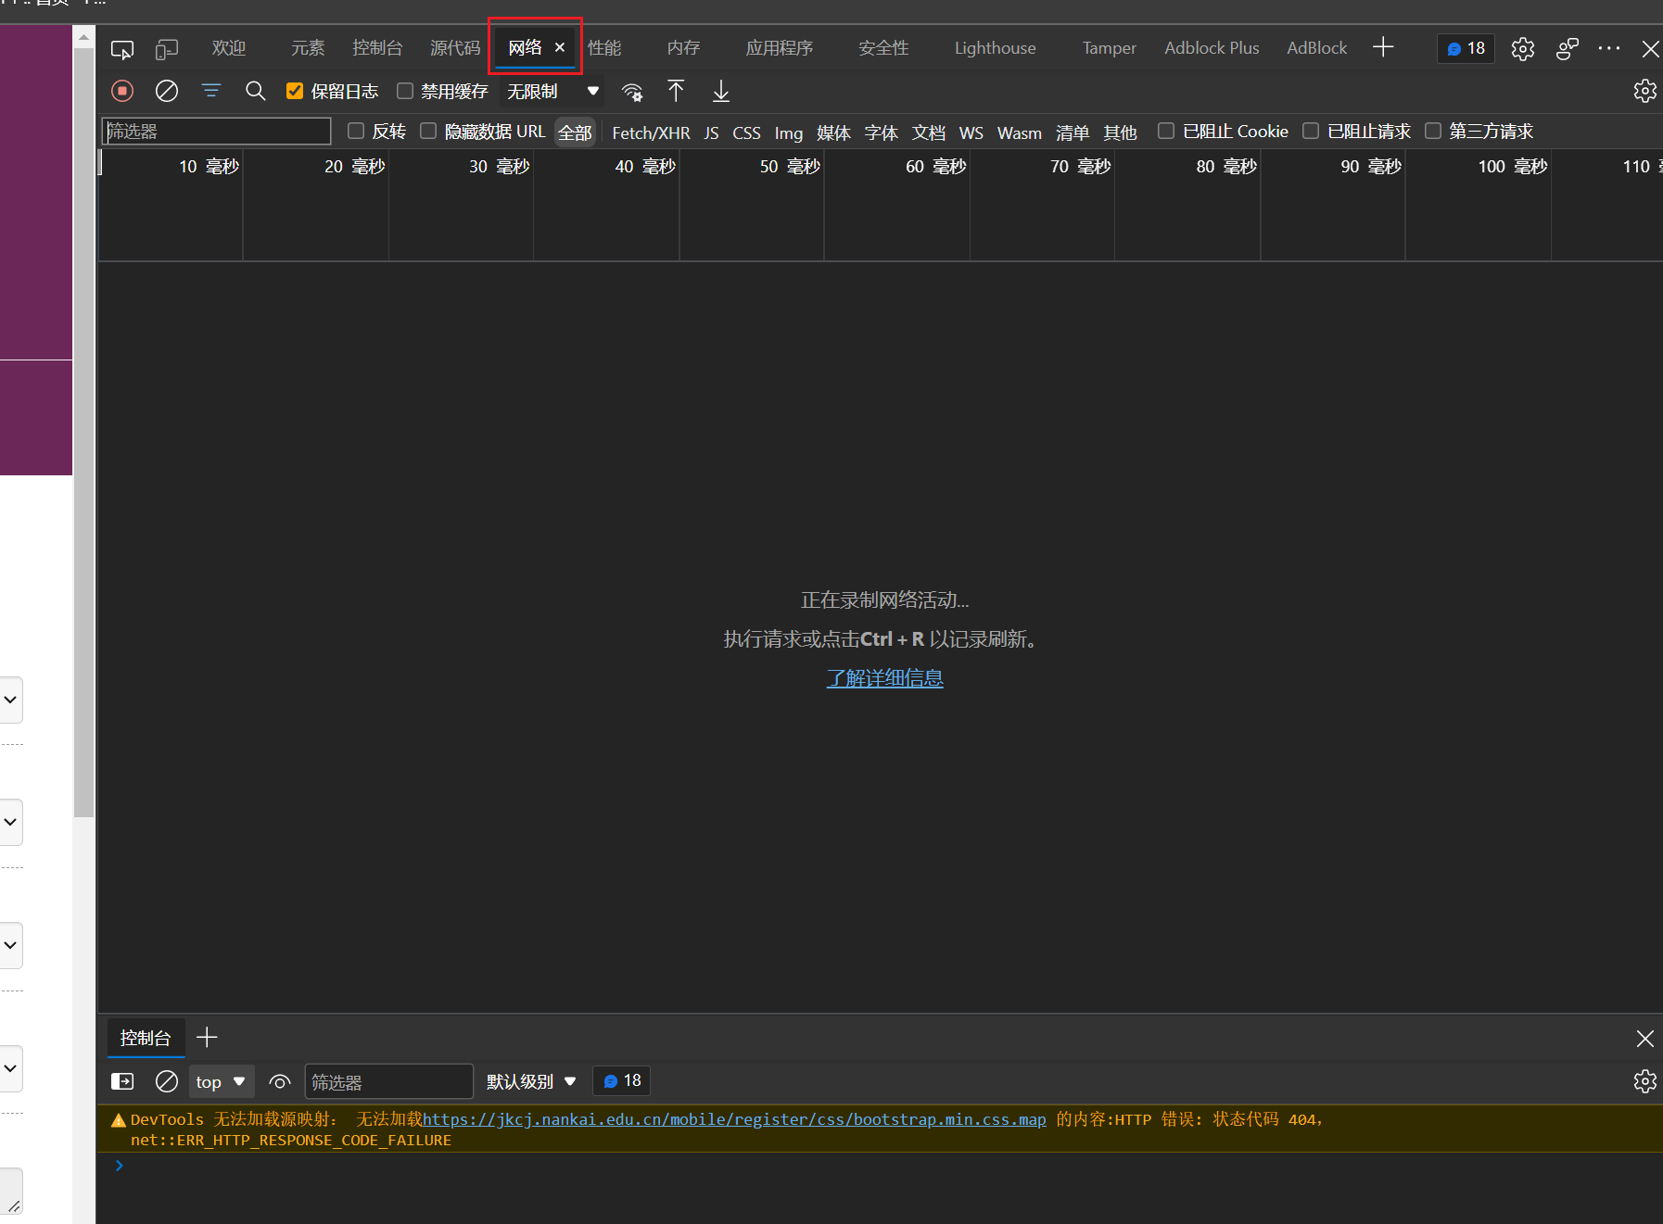1663x1224 pixels.
Task: Enable 已阻止 Cookie filter
Action: pyautogui.click(x=1166, y=131)
